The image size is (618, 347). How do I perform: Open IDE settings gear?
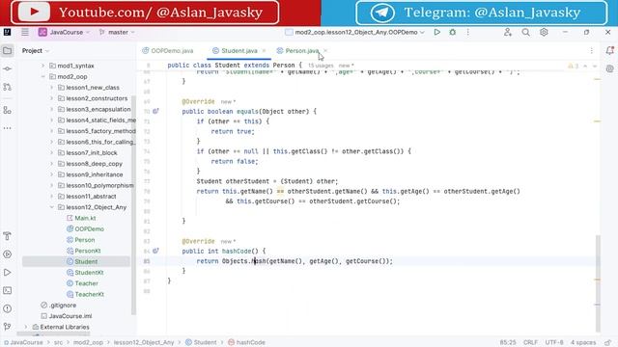[x=544, y=32]
